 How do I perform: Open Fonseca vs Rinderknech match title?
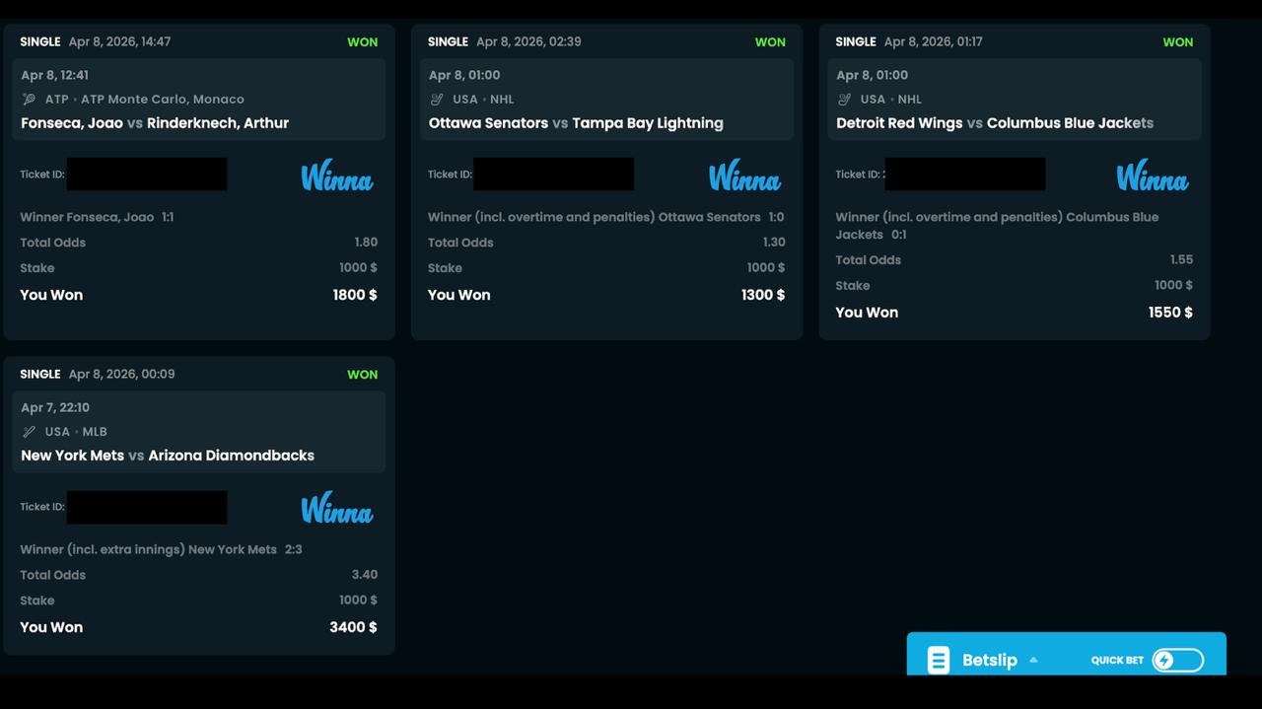click(155, 123)
